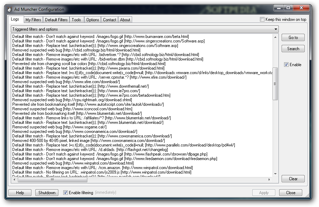
Task: Click the log list scroll-up arrow
Action: click(275, 37)
